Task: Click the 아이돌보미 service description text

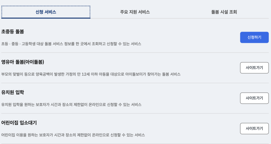Action: tap(91, 74)
